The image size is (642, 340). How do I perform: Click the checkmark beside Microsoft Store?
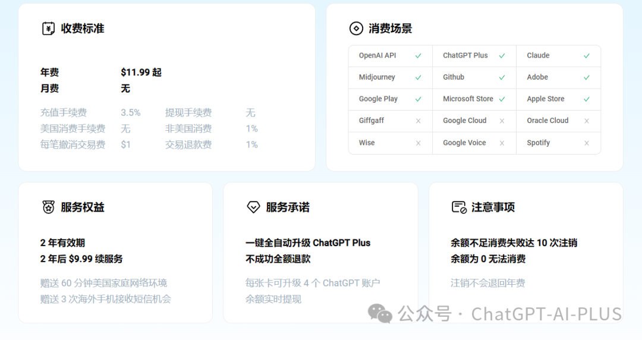click(502, 99)
